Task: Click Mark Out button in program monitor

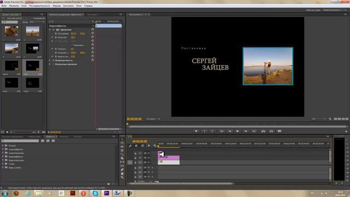Action: coord(212,131)
